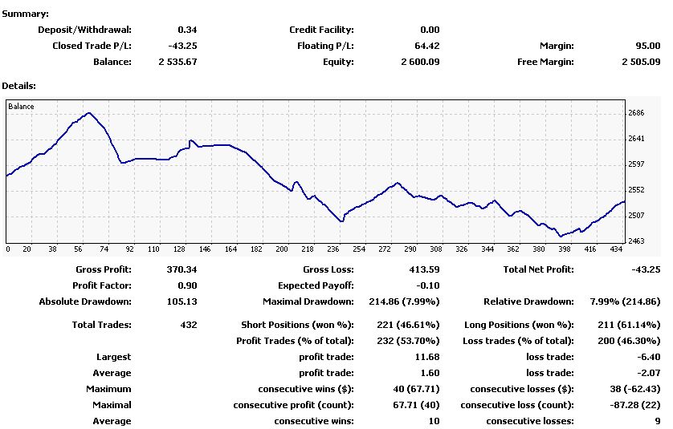Image resolution: width=673 pixels, height=429 pixels.
Task: Click the 2686 mark on chart's vertical axis
Action: (x=636, y=113)
